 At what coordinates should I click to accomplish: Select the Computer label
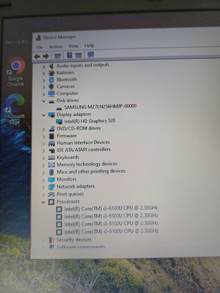point(67,93)
